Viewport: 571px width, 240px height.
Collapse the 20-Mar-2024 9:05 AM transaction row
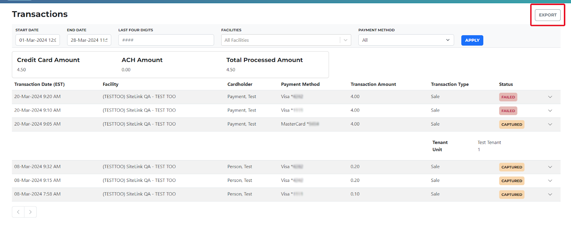550,124
